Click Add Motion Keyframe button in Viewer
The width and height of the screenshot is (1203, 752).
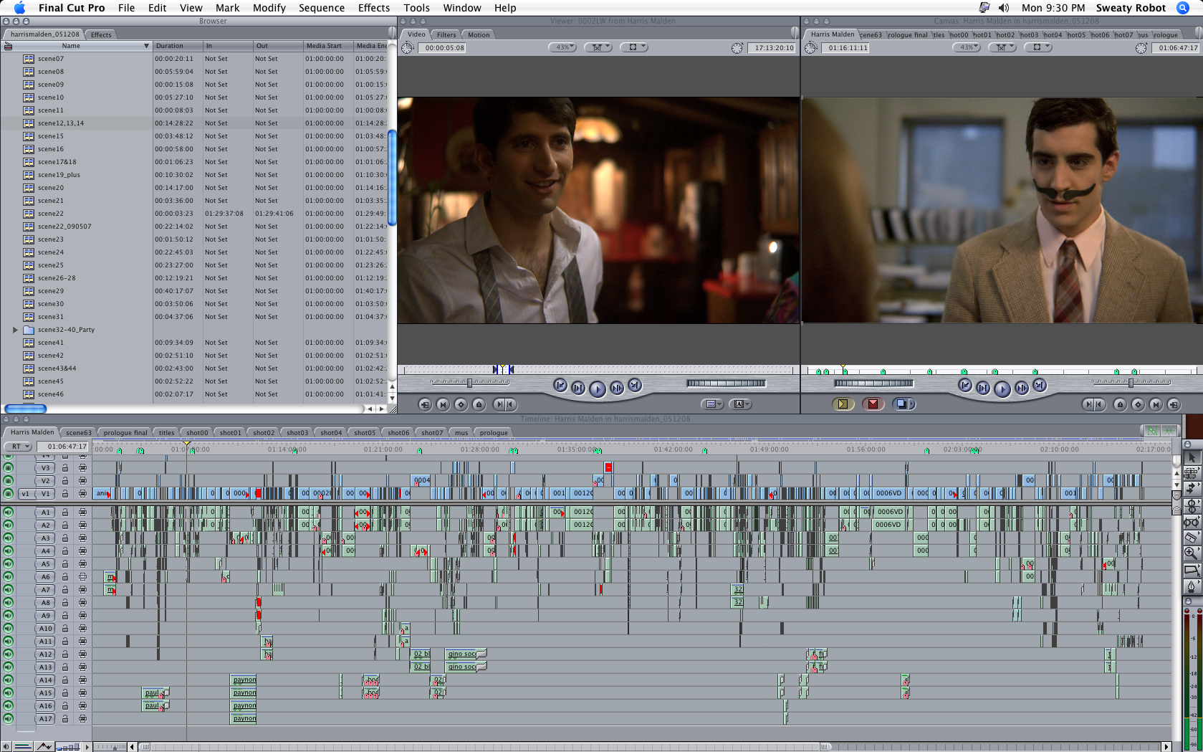pyautogui.click(x=461, y=404)
